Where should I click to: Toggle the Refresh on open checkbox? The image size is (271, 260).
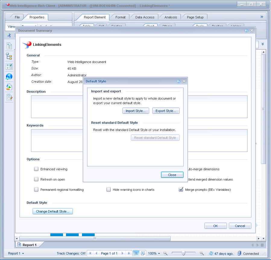tap(36, 179)
